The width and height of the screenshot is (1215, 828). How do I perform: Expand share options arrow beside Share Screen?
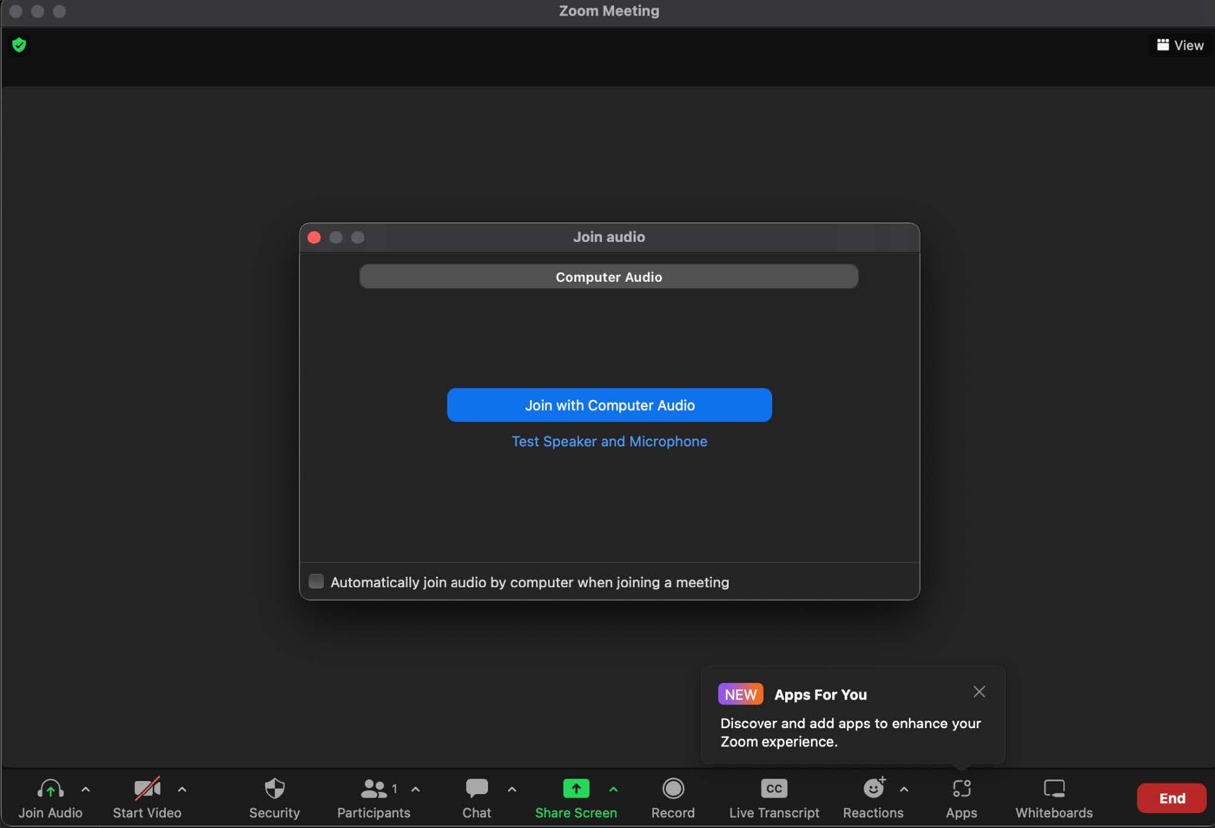click(613, 789)
